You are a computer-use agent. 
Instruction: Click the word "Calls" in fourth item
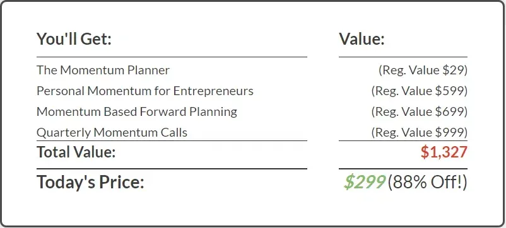click(175, 133)
